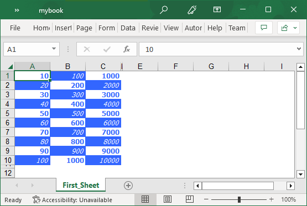307x206 pixels.
Task: Add a new sheet with plus icon
Action: [x=128, y=186]
